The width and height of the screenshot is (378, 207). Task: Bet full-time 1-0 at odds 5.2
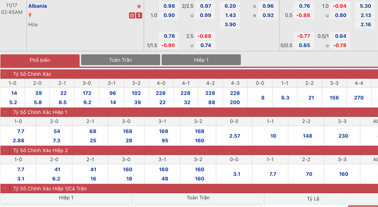[x=13, y=102]
